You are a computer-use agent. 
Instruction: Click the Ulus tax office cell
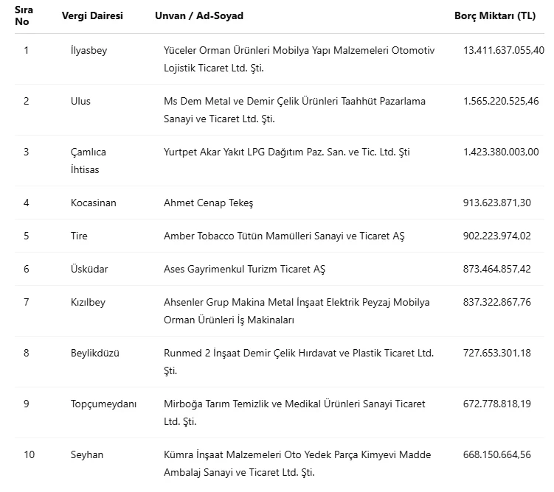coord(80,101)
